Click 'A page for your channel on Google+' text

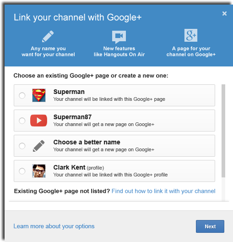[x=191, y=51]
